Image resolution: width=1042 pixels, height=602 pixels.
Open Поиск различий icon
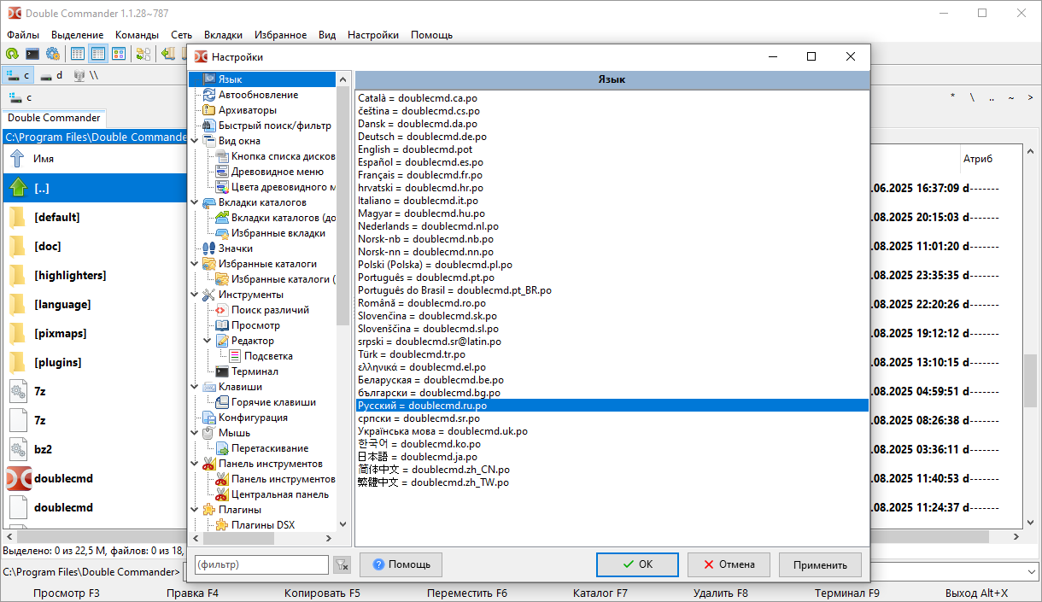(222, 310)
